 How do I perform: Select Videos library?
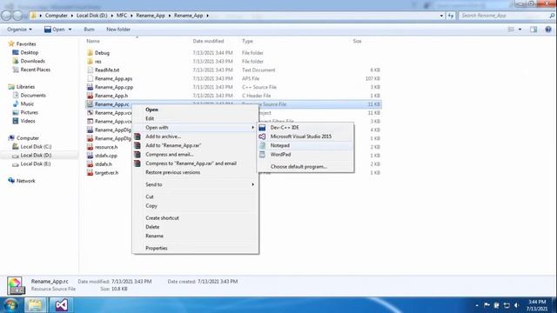pos(28,121)
